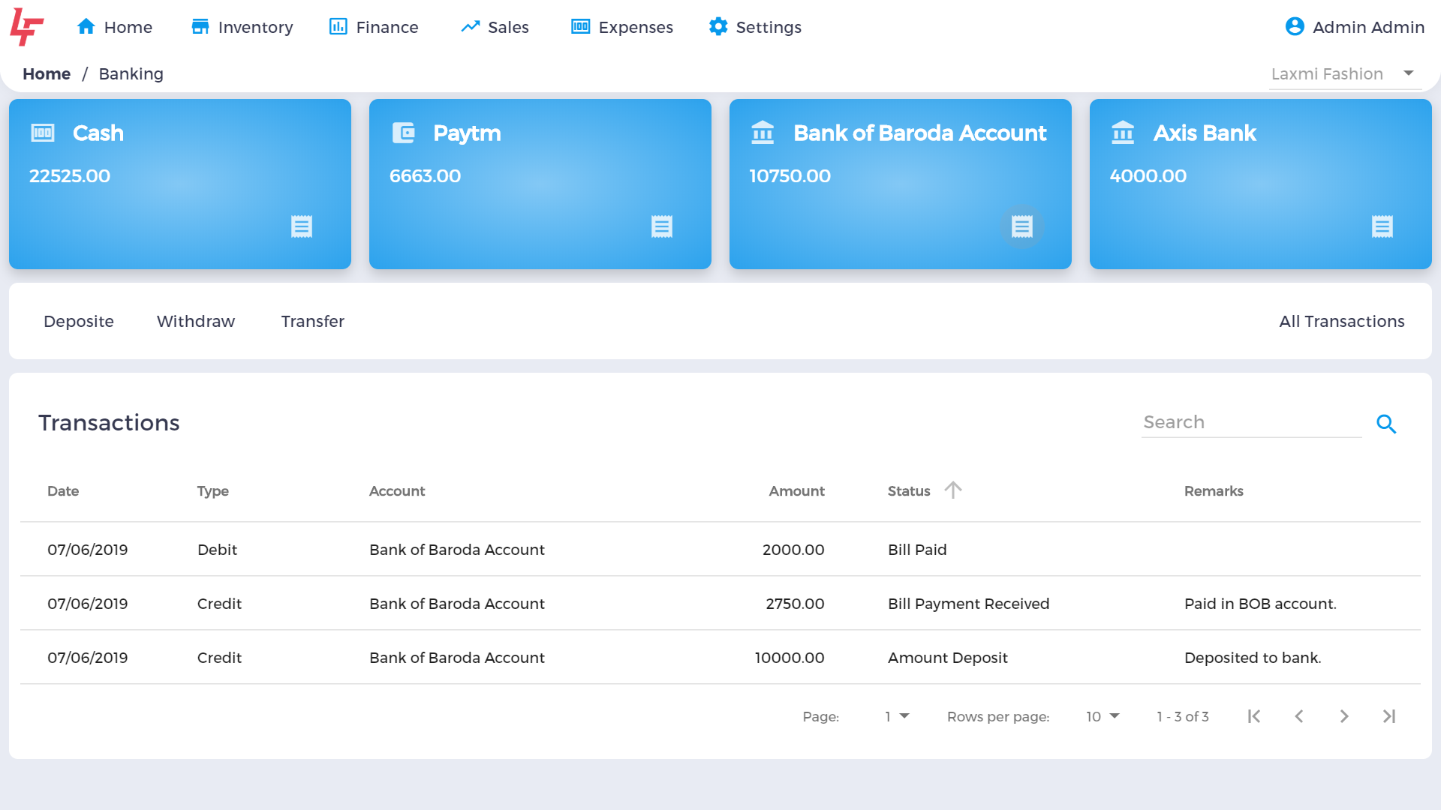Open the Cash card statement icon
The height and width of the screenshot is (810, 1441).
point(302,226)
